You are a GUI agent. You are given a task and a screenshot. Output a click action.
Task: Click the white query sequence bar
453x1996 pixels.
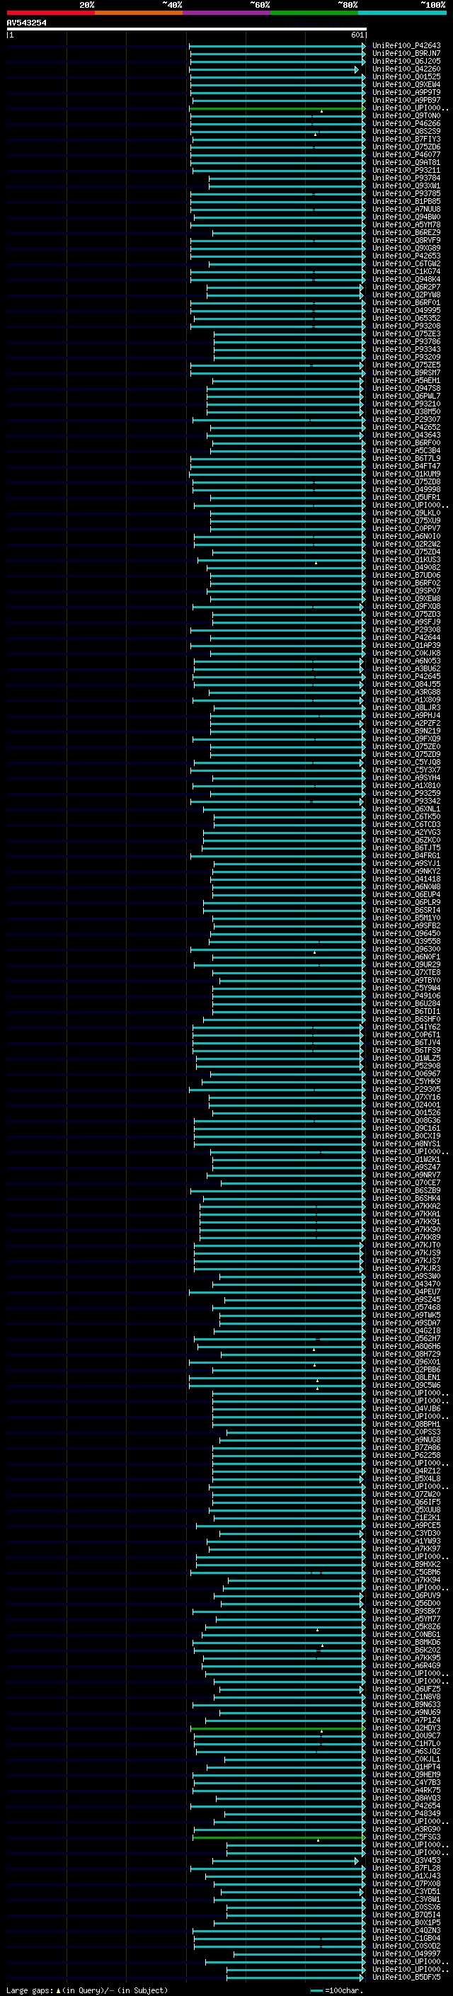click(x=187, y=30)
